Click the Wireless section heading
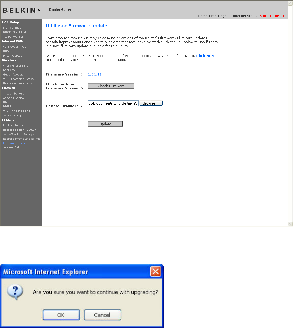The height and width of the screenshot is (328, 293). (9, 60)
